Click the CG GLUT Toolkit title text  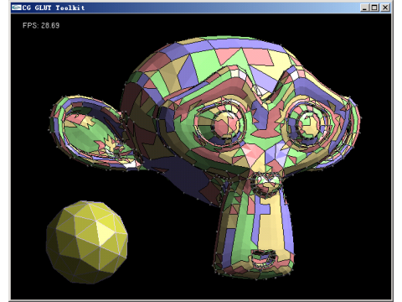coord(54,8)
